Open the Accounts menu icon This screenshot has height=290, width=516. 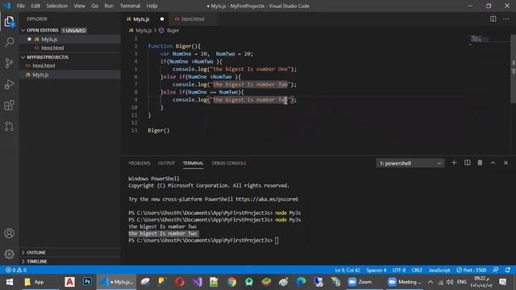9,233
